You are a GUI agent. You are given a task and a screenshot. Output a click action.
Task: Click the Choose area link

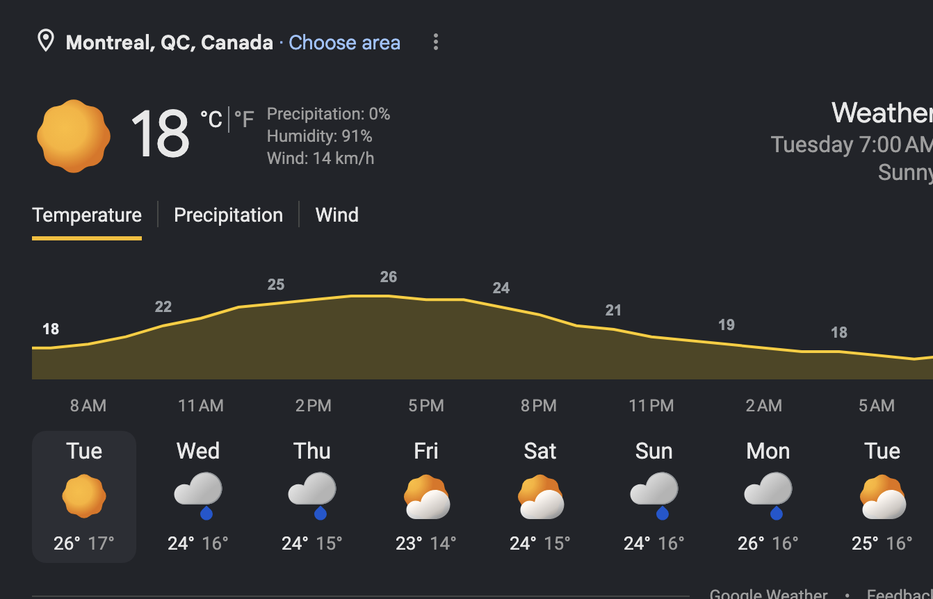click(344, 42)
